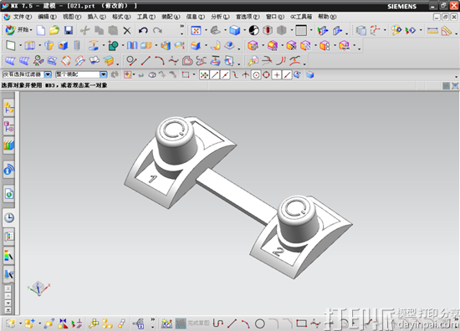This screenshot has height=331, width=460.
Task: Open the 文件 (File) menu
Action: pyautogui.click(x=18, y=17)
